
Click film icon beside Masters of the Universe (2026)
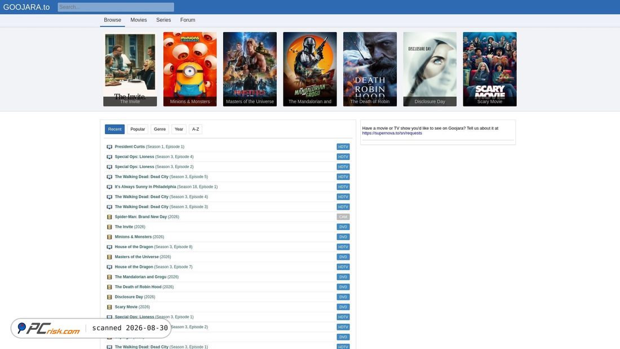[109, 257]
